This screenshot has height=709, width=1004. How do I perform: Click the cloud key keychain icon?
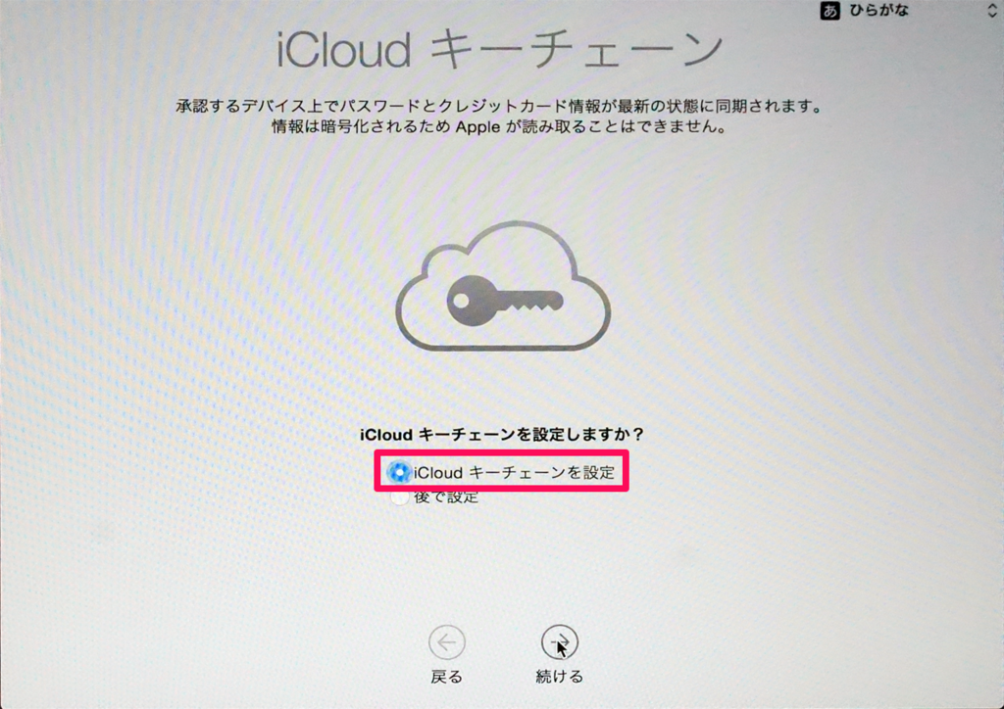pos(503,286)
